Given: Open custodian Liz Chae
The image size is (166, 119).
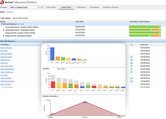Looking at the screenshot, I should pos(4,75).
